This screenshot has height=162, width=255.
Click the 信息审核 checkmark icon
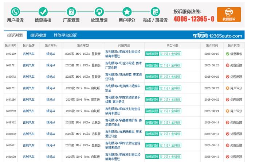pos(43,11)
